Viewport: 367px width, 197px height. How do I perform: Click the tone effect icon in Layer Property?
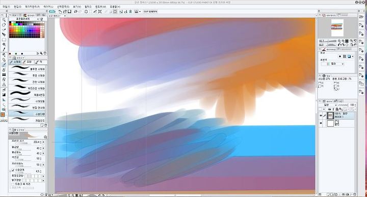(344, 57)
